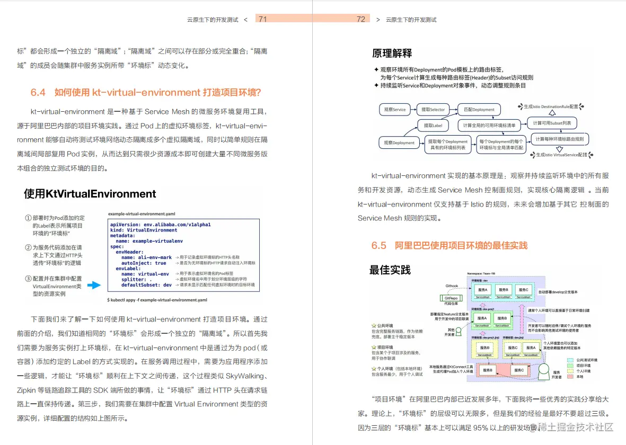Click the Githook label above GitRepo
Screen dimensions: 626x445
tap(452, 286)
